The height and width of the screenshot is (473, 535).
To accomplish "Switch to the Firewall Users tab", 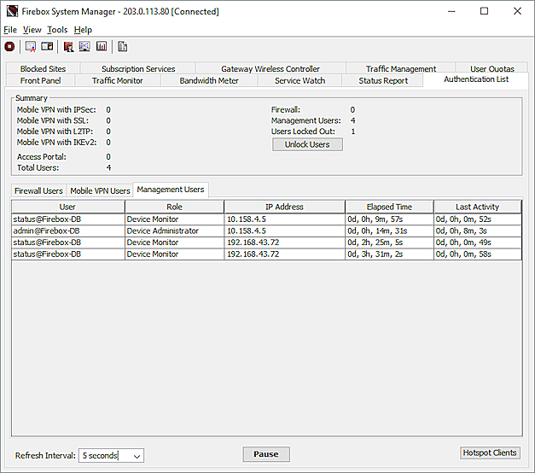I will click(38, 190).
